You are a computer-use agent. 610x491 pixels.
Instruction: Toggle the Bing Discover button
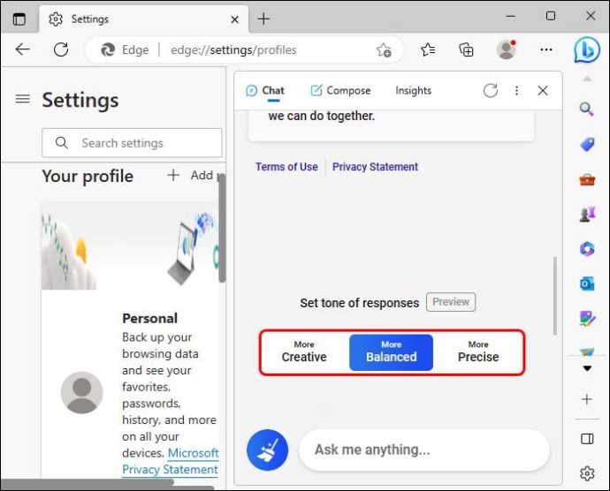click(x=587, y=49)
